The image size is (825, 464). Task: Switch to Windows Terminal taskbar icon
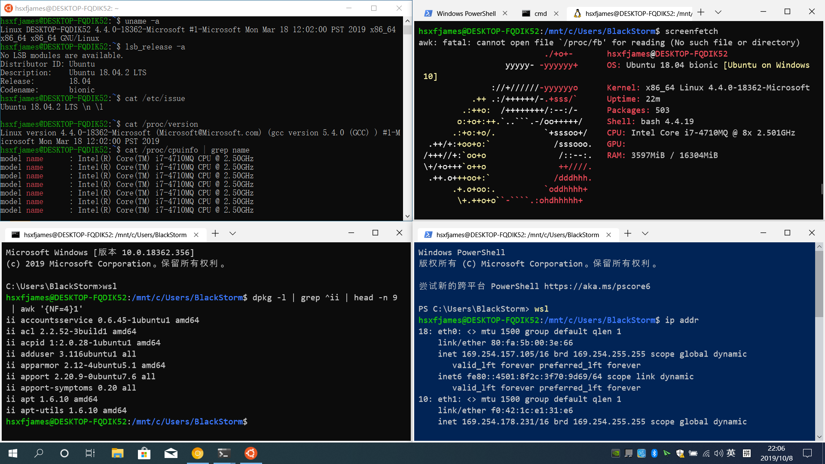click(224, 453)
